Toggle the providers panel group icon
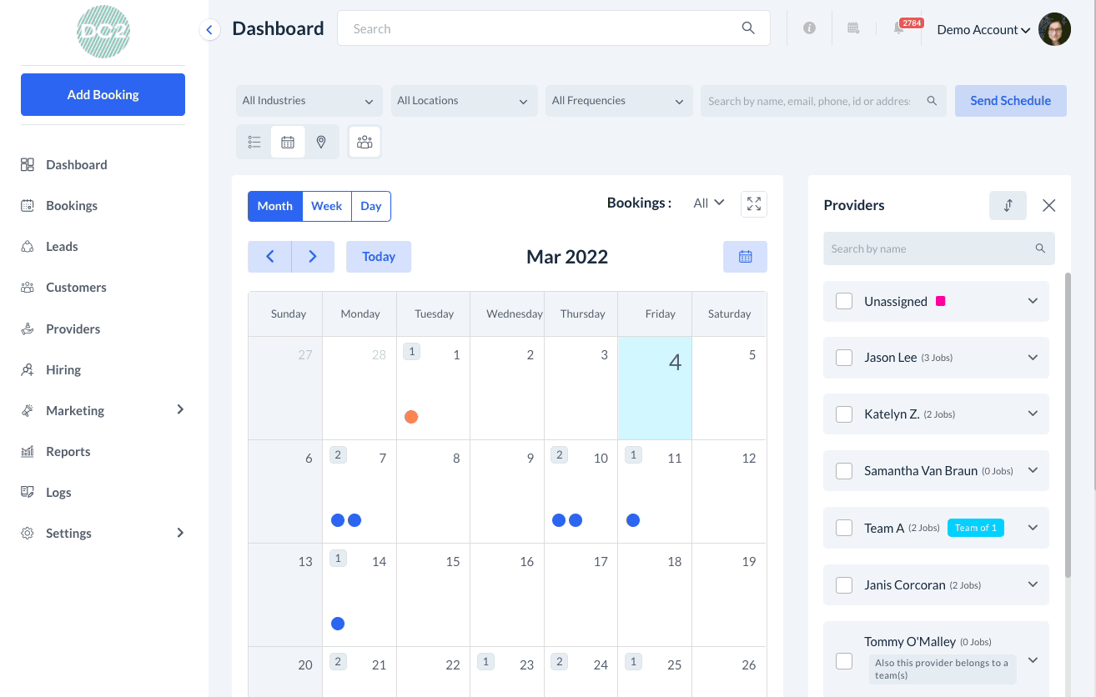The height and width of the screenshot is (697, 1096). 364,142
